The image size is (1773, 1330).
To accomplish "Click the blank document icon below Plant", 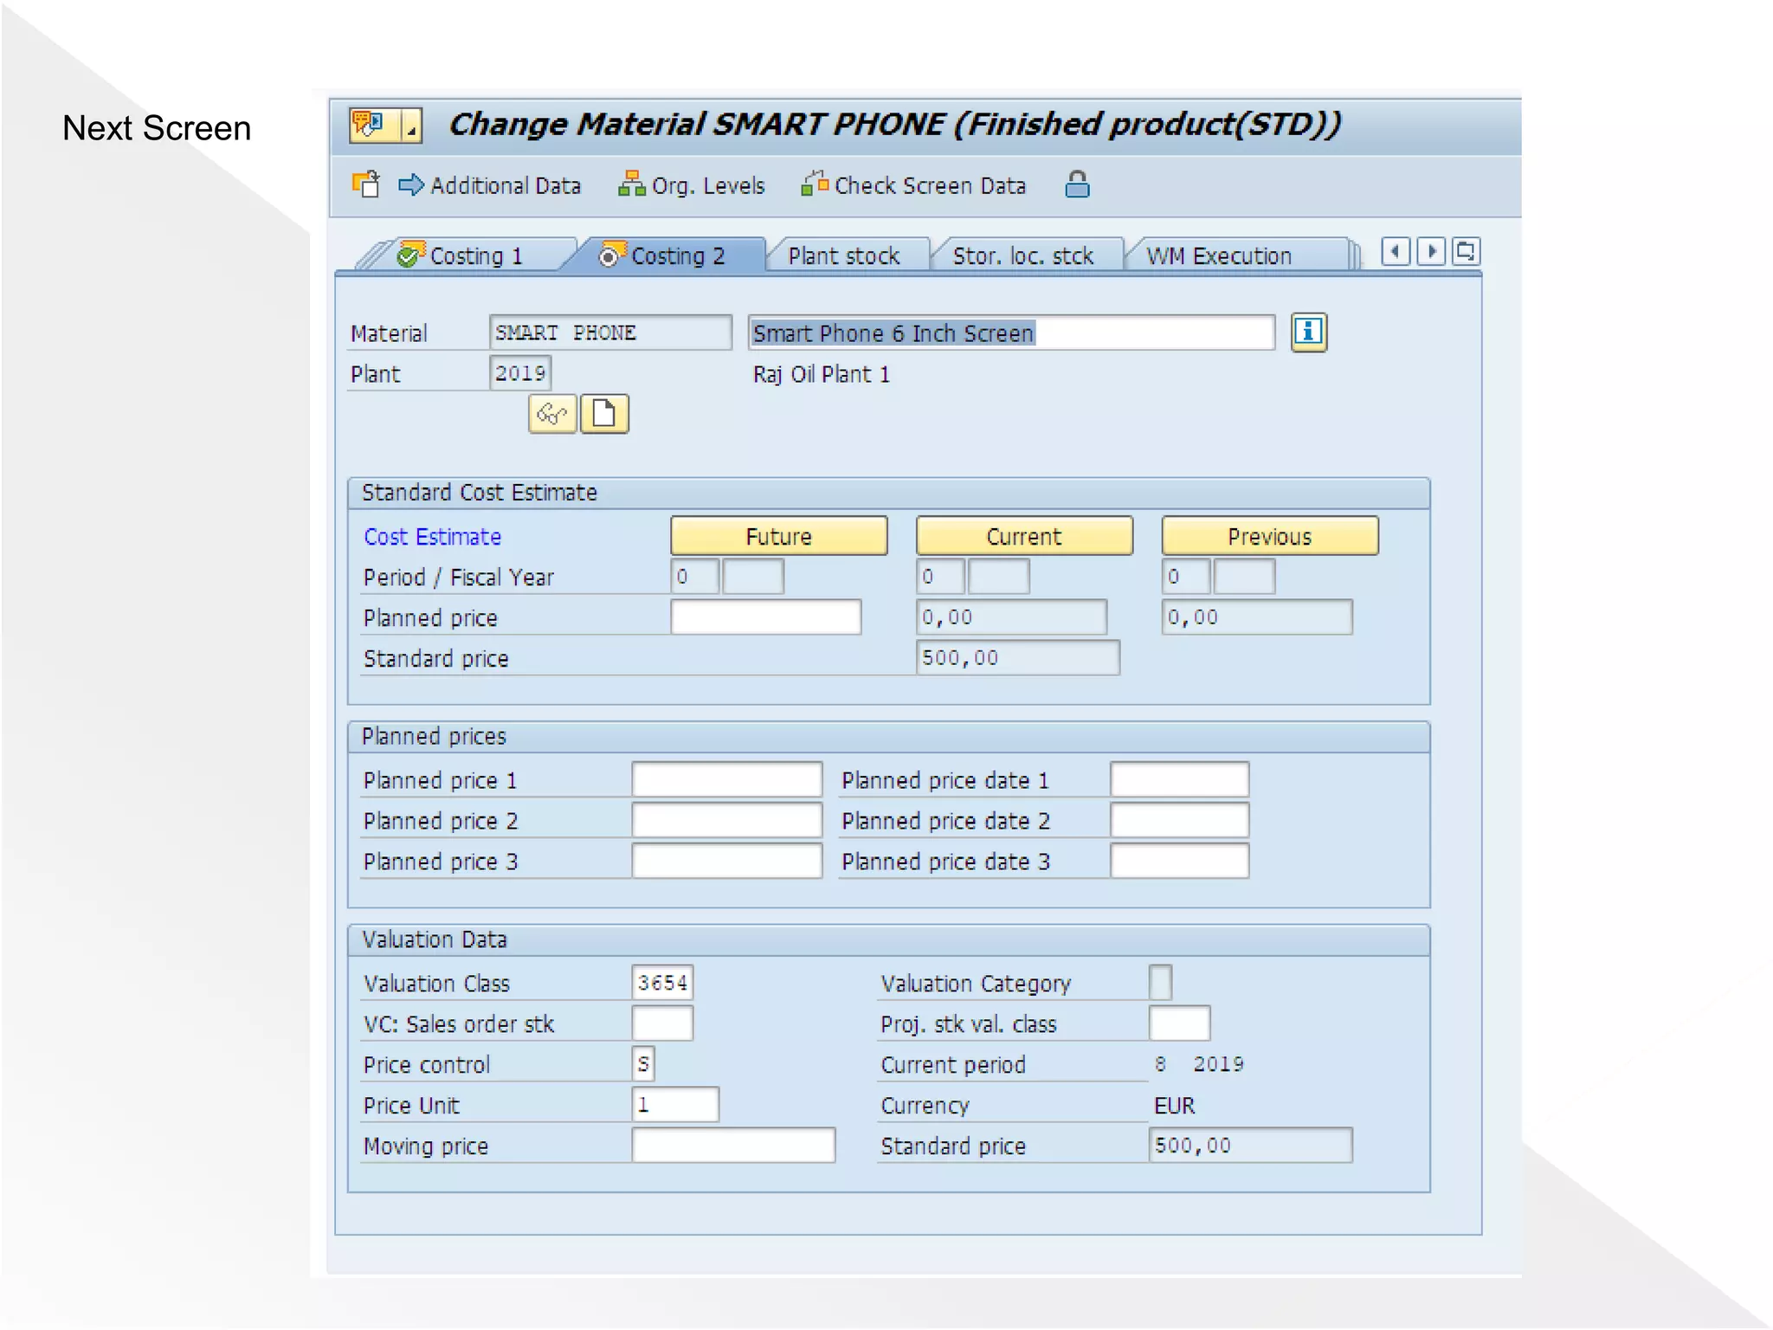I will (x=603, y=414).
